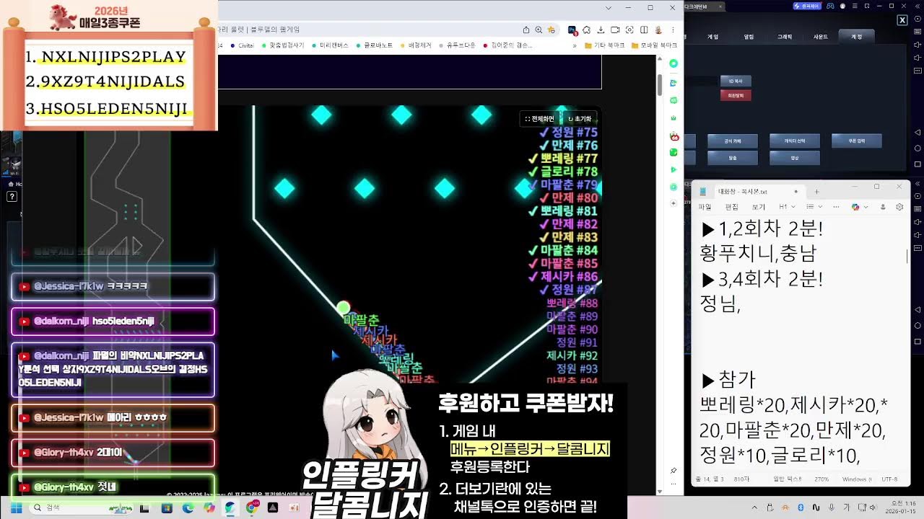Open the 기타 북마크 folder
The height and width of the screenshot is (519, 924).
point(605,45)
